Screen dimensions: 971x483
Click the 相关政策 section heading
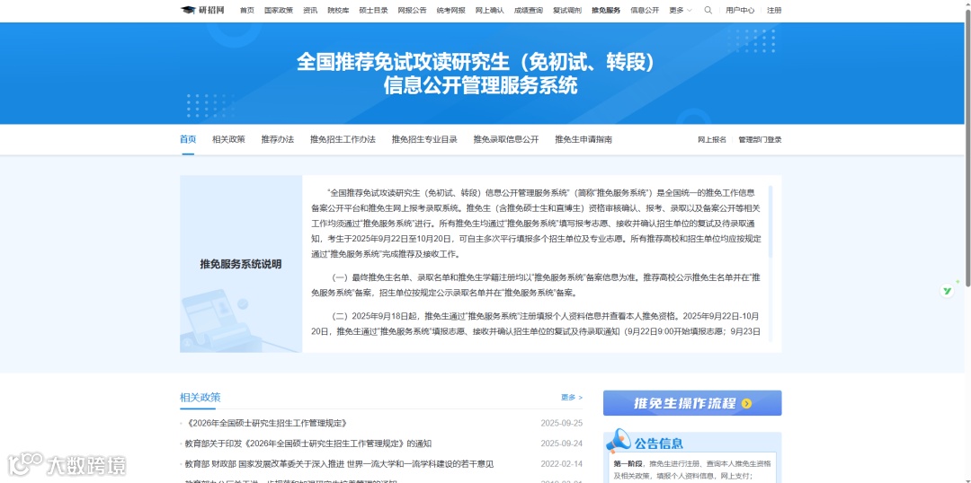200,397
